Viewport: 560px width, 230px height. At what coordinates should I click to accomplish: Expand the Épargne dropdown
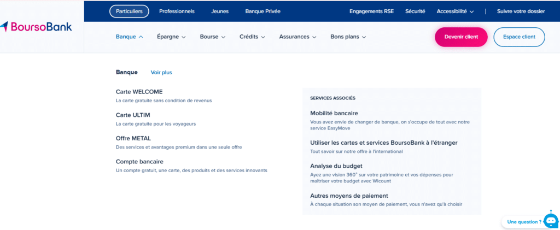[x=171, y=37]
